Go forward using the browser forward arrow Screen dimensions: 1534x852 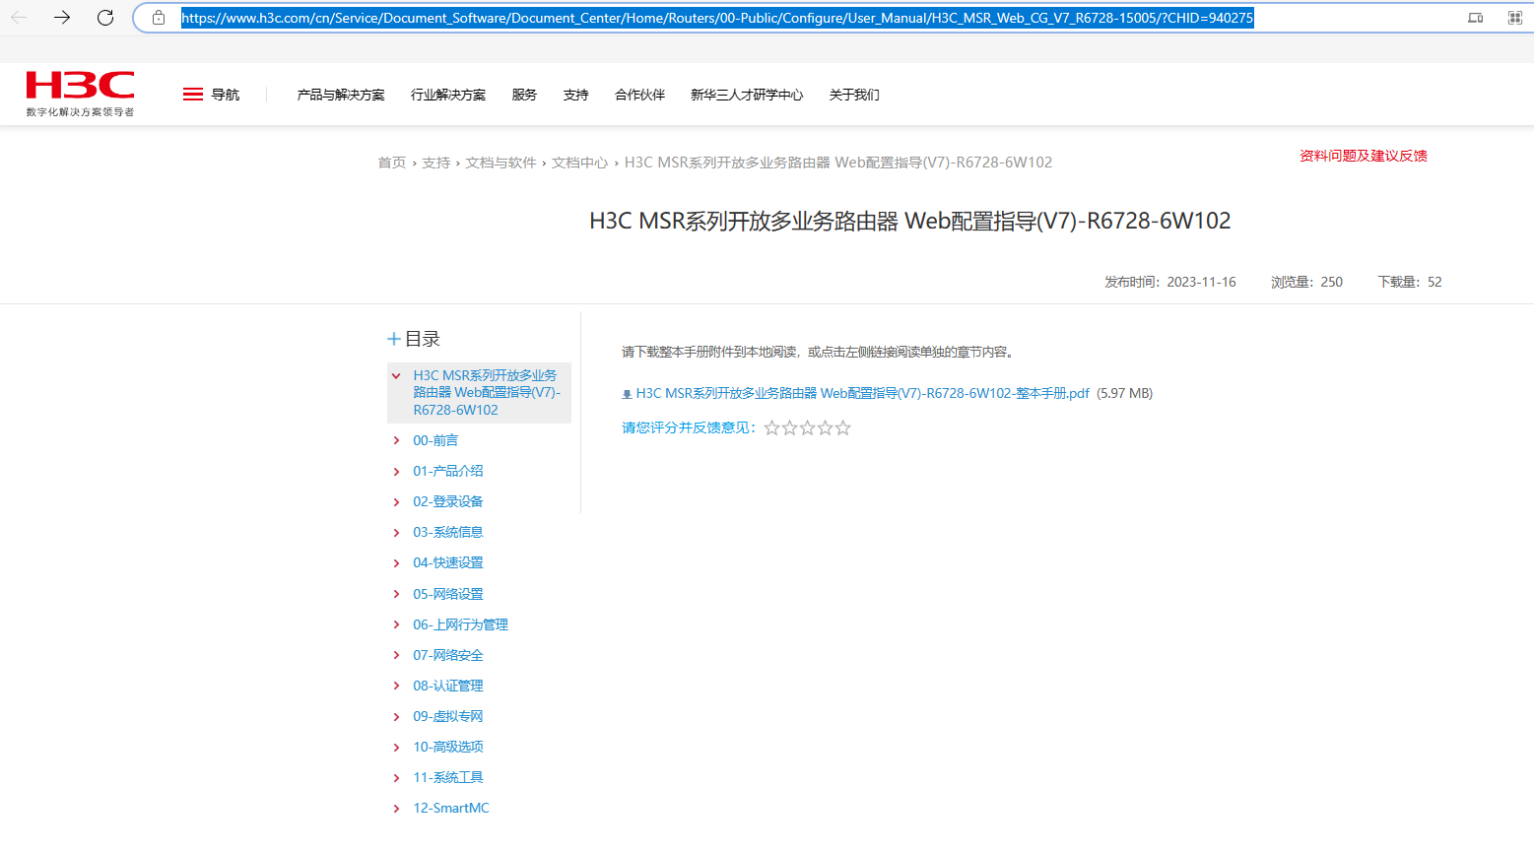[x=62, y=18]
